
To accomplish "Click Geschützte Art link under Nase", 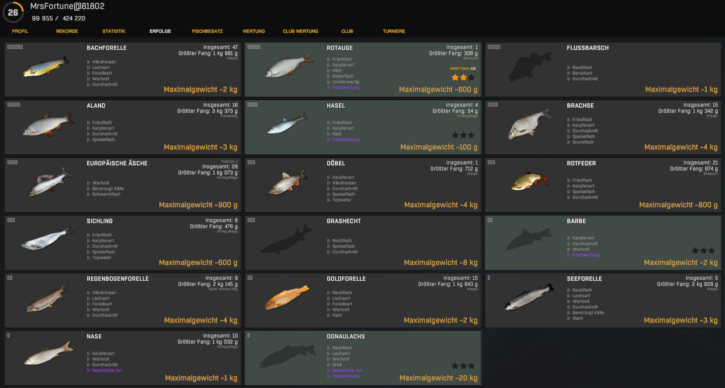I will pos(107,371).
